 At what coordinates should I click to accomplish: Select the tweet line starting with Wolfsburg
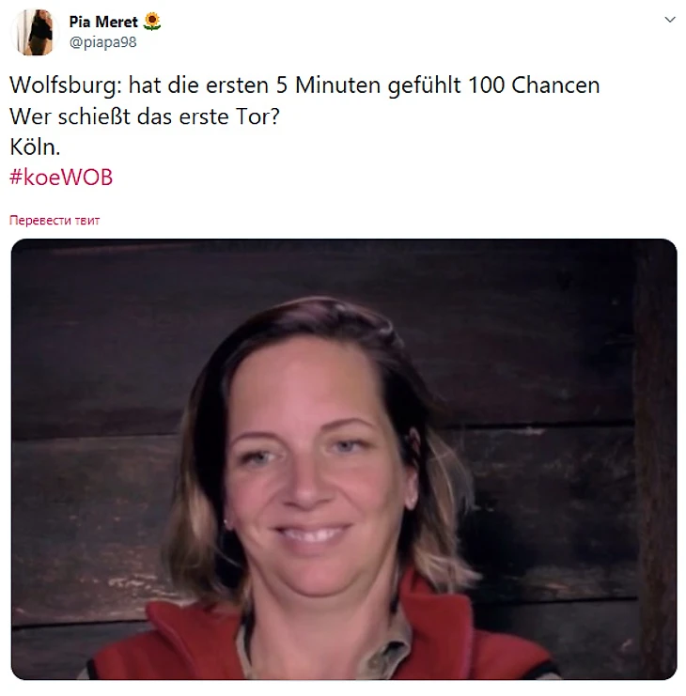click(304, 85)
